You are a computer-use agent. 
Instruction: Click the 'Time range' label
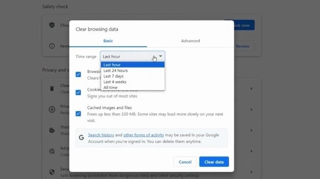(x=86, y=57)
